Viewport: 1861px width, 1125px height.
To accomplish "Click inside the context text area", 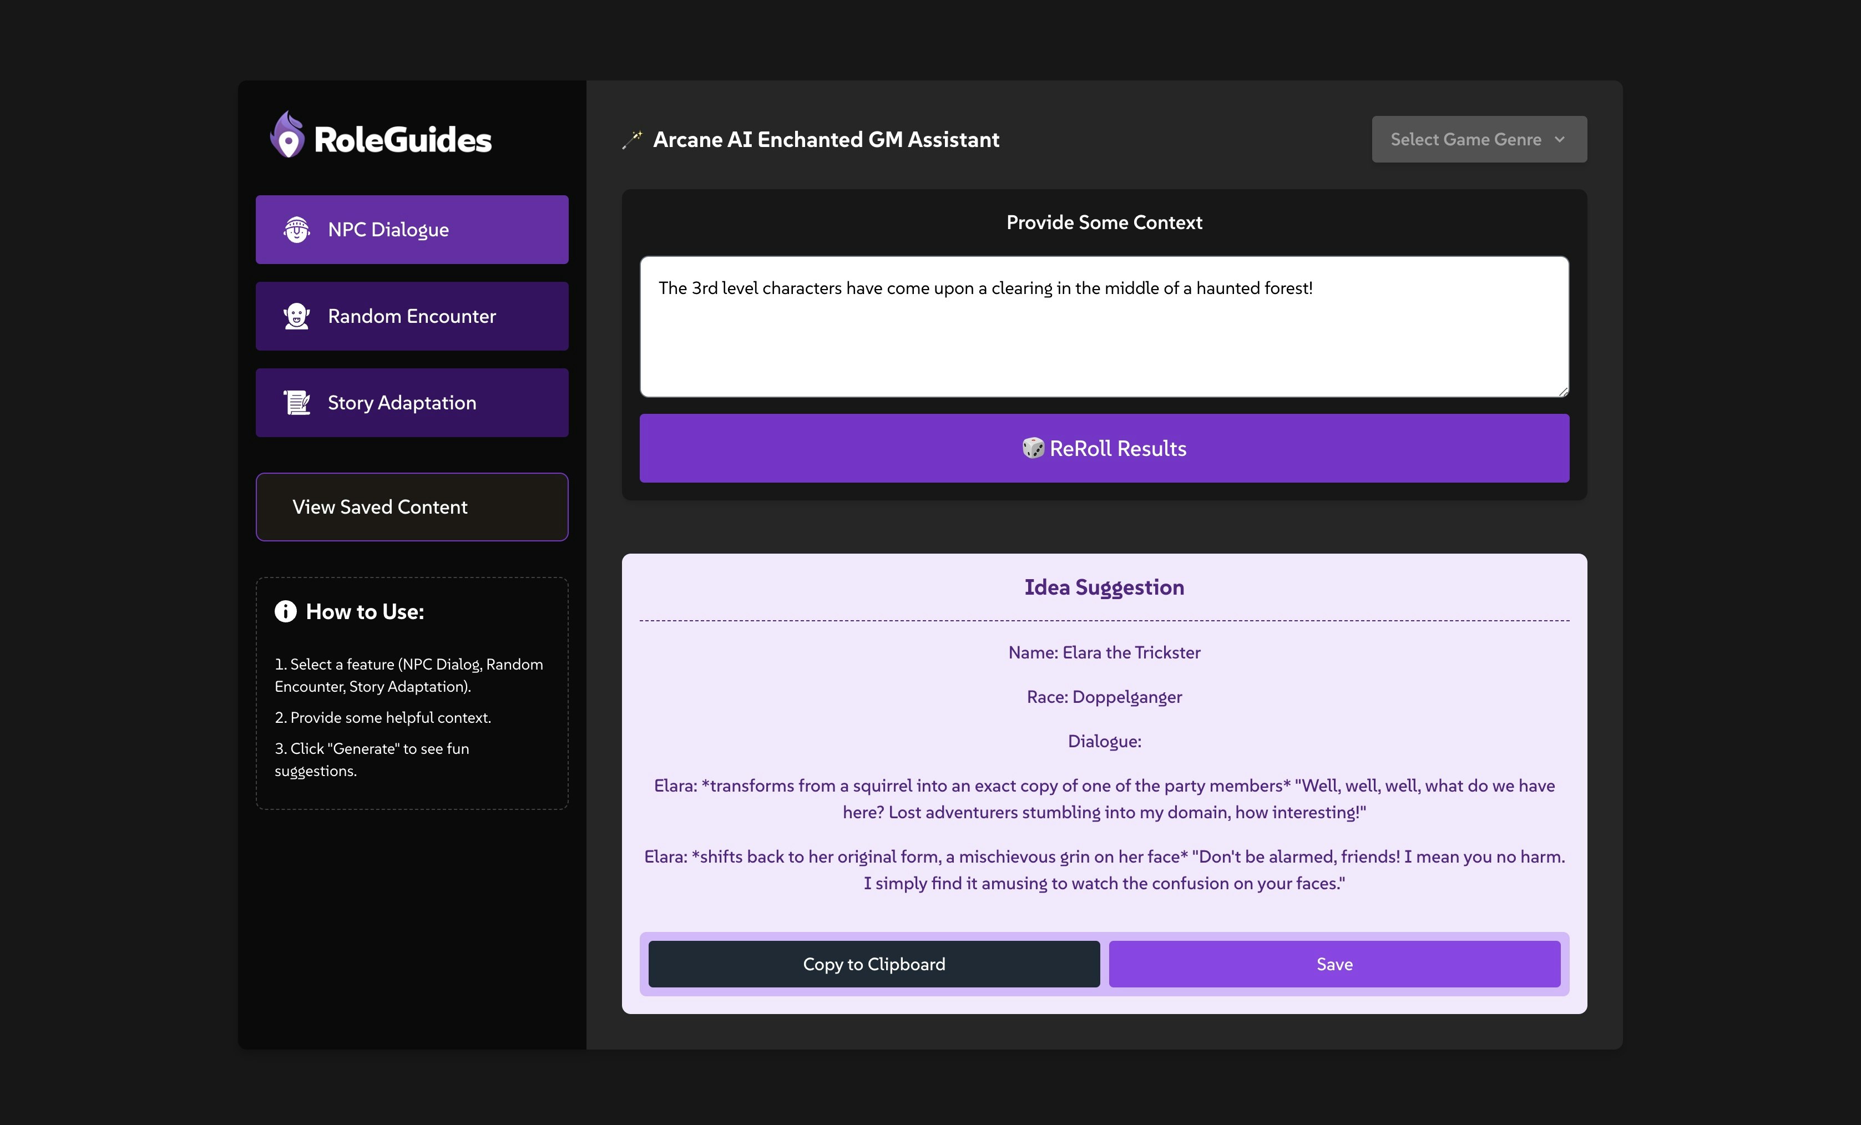I will point(1104,339).
